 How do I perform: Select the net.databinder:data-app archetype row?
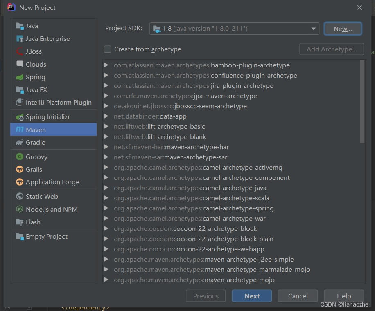[x=231, y=116]
